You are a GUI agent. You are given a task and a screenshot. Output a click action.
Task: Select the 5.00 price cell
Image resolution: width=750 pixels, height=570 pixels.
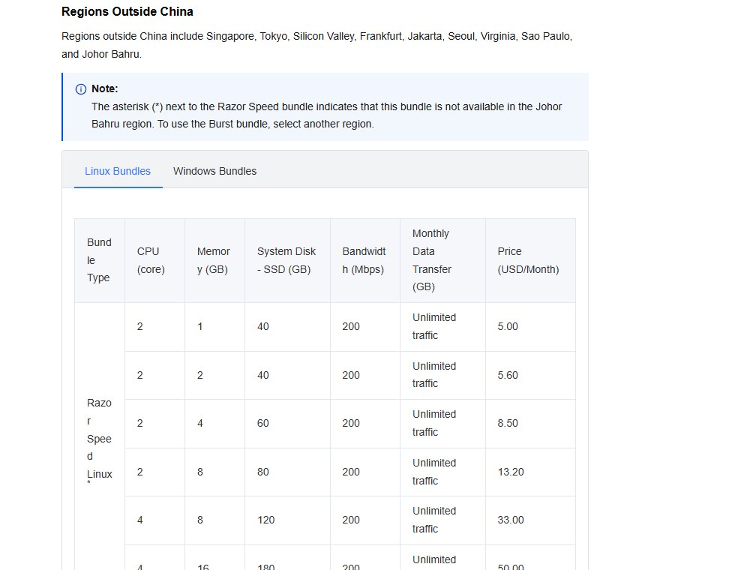(x=530, y=326)
